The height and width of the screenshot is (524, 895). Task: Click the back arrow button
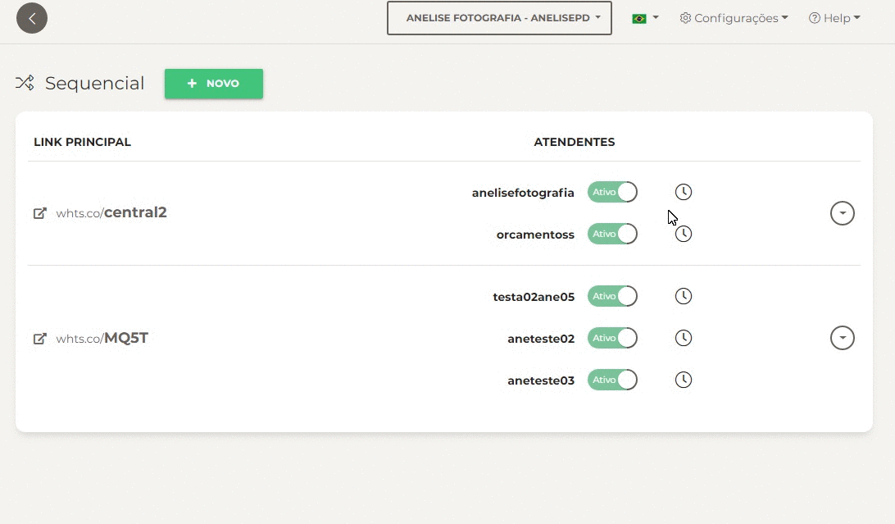click(32, 18)
